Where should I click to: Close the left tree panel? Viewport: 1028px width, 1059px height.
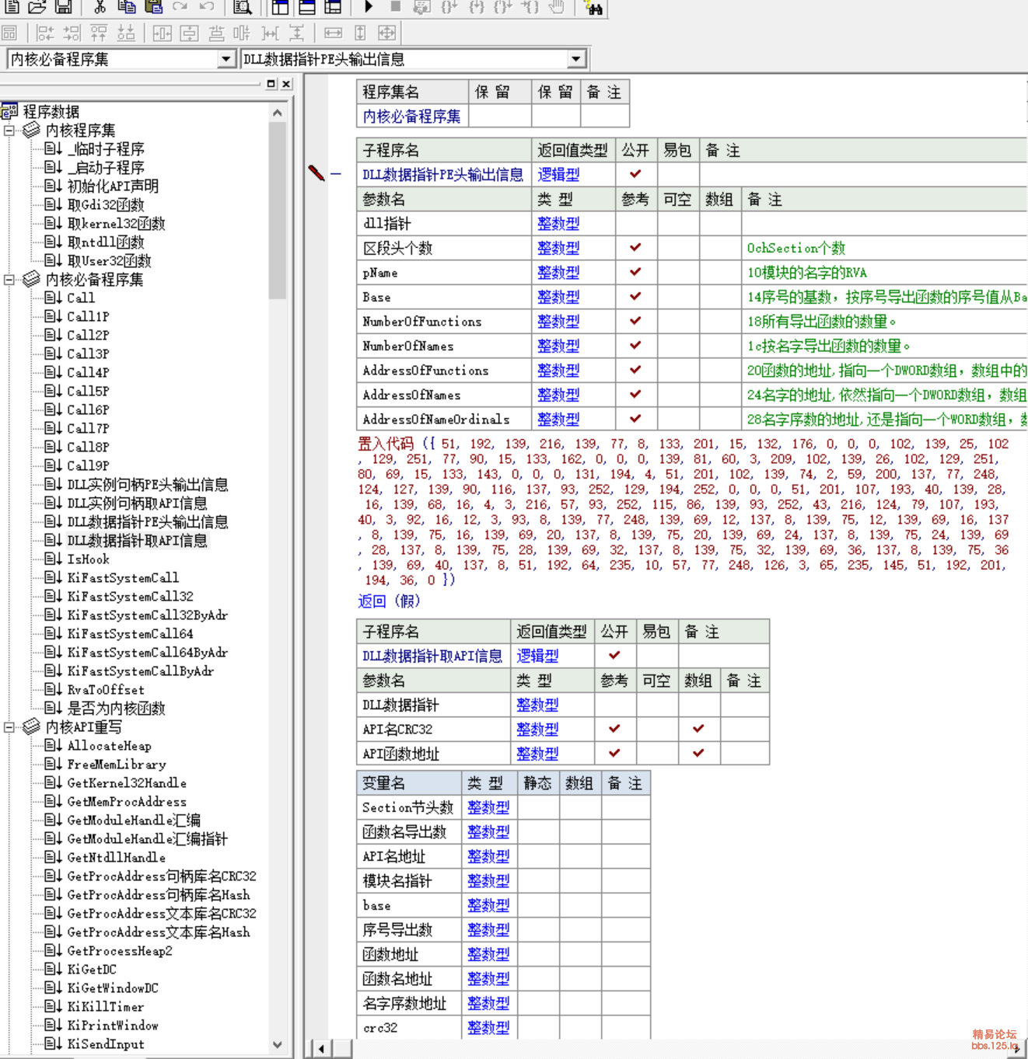tap(286, 84)
